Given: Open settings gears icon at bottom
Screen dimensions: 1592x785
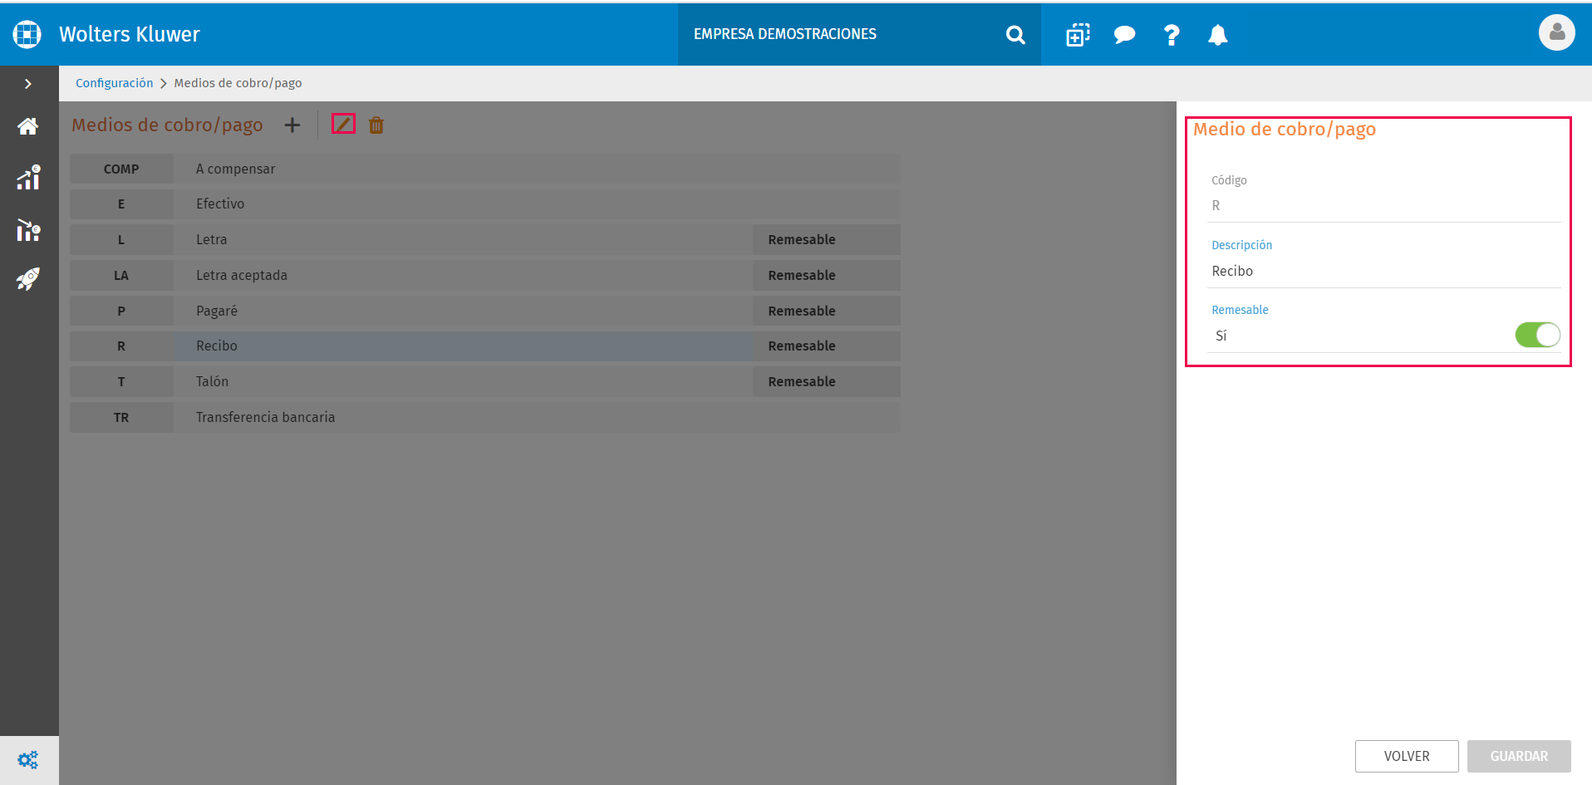Looking at the screenshot, I should 28,760.
